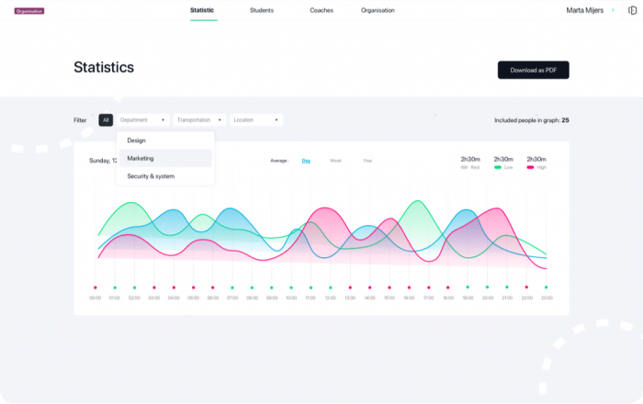This screenshot has height=404, width=643.
Task: Select the Week average view
Action: (x=335, y=161)
